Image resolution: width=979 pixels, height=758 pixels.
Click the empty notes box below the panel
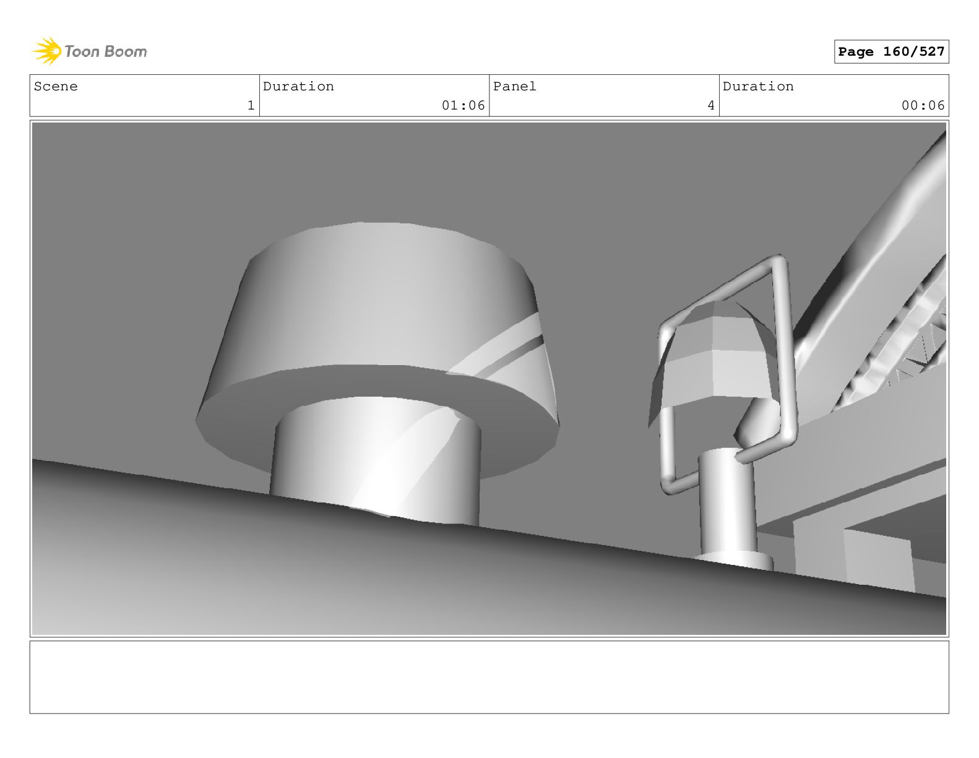click(489, 677)
